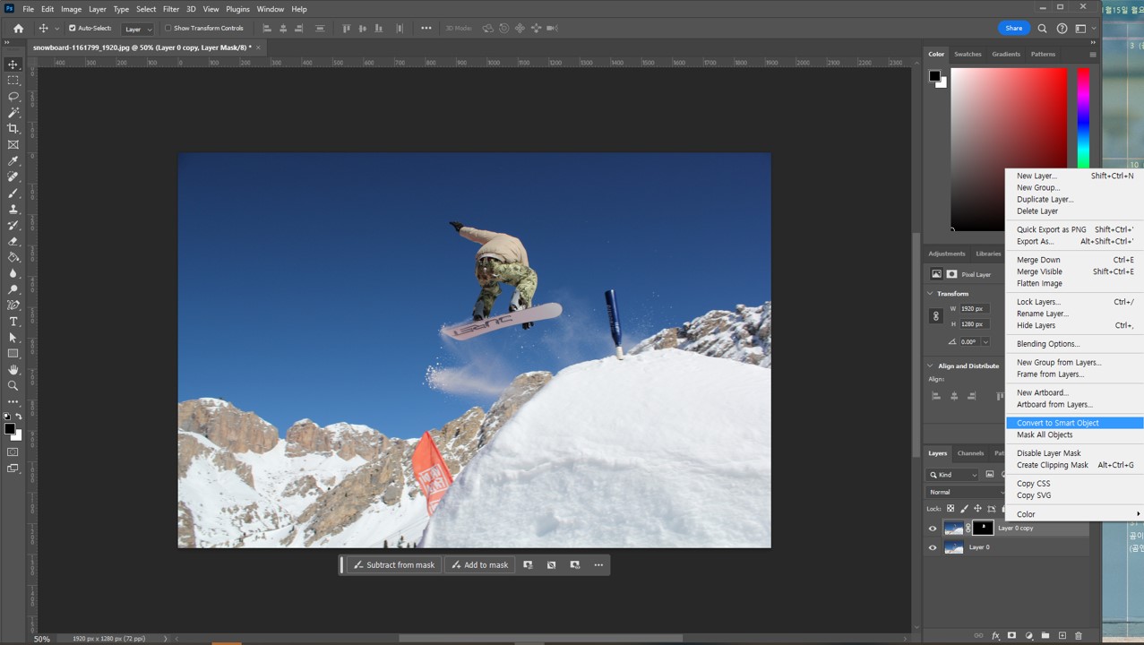This screenshot has height=645, width=1144.
Task: Click Subtract from mask button
Action: pos(394,565)
